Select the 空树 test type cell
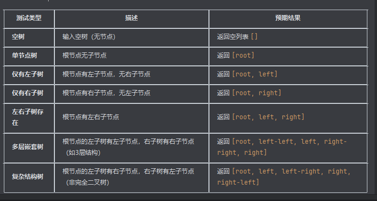 coord(18,37)
